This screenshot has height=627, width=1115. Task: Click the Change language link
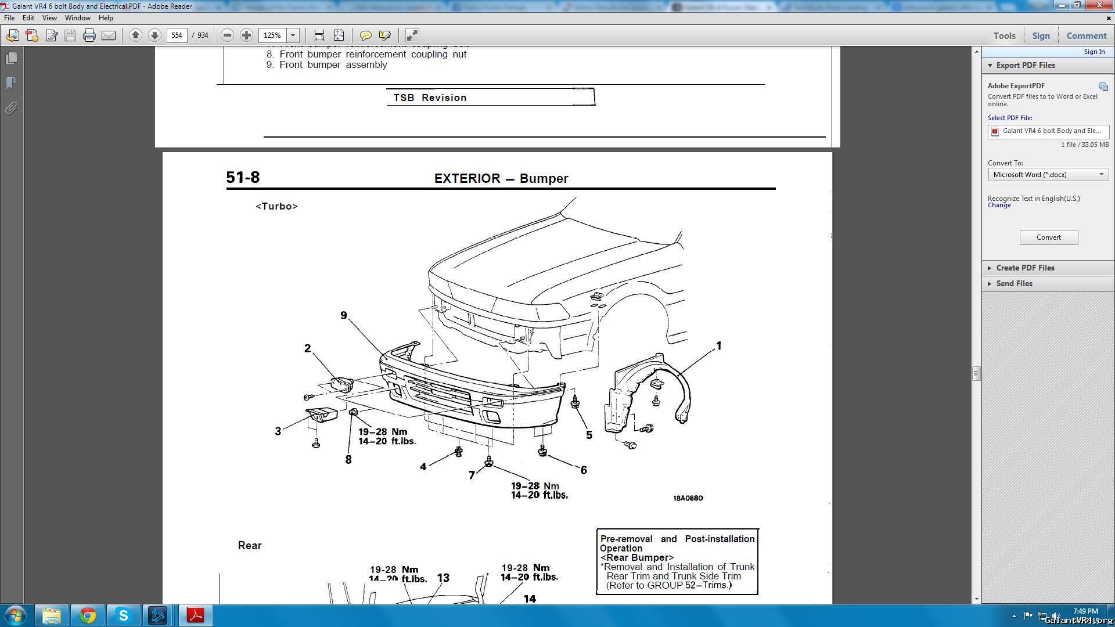(999, 206)
